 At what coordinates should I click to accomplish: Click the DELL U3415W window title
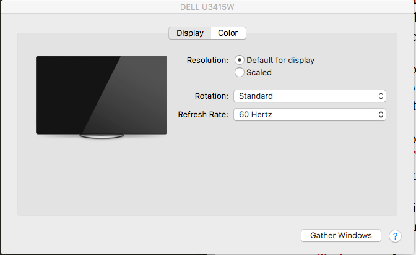click(207, 7)
